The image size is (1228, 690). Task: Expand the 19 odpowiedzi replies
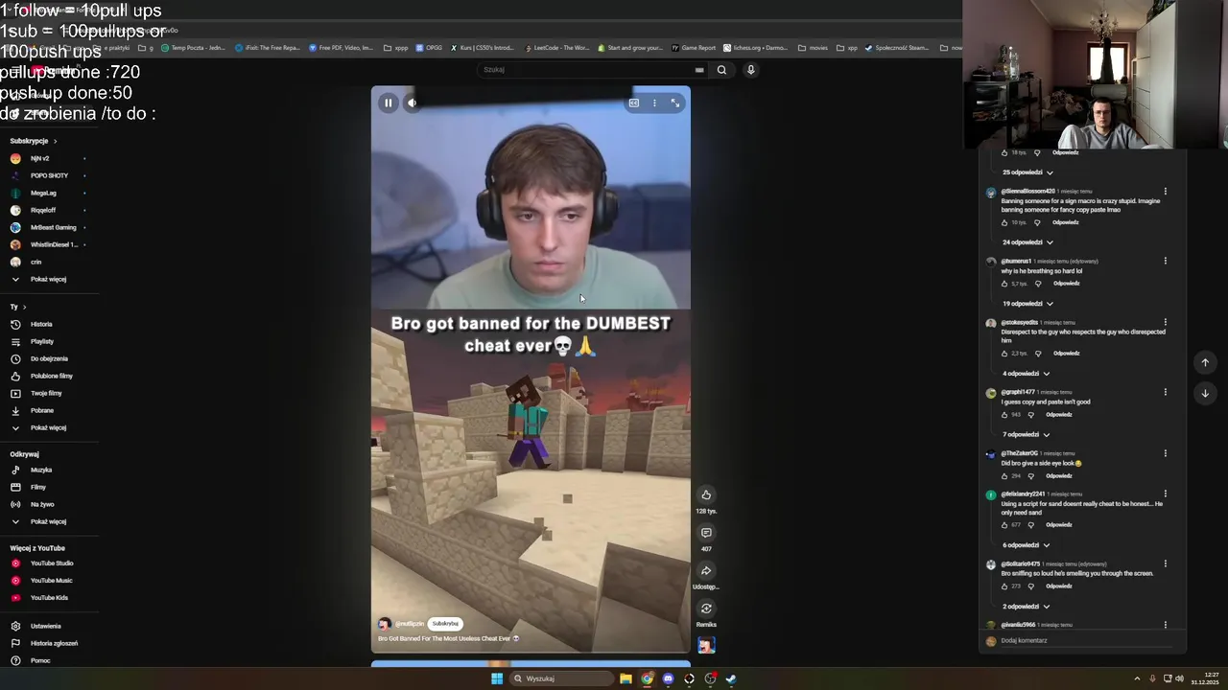[1027, 304]
